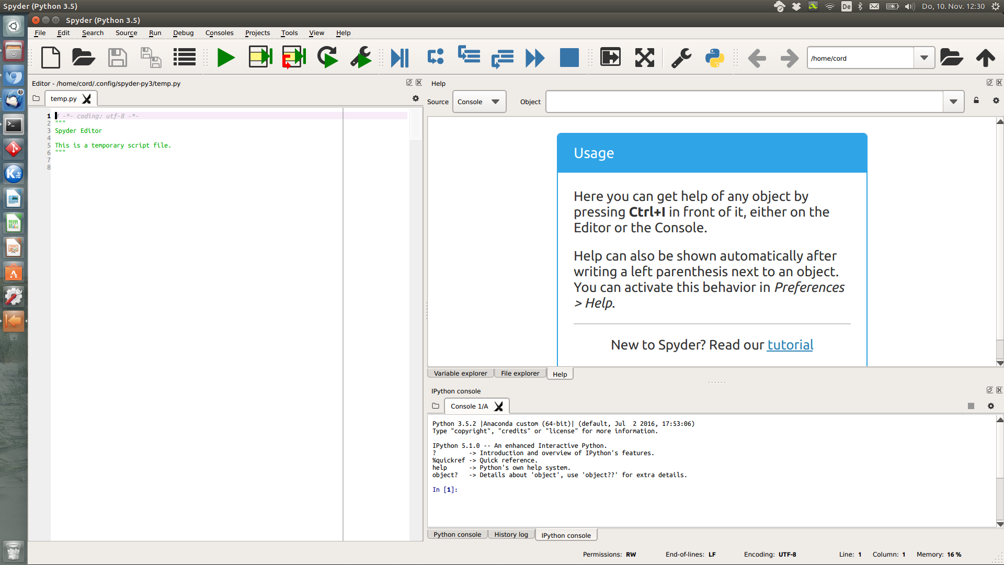Go to the next cursor position with the forward arrow
Screen dimensions: 1004x565
(789, 58)
